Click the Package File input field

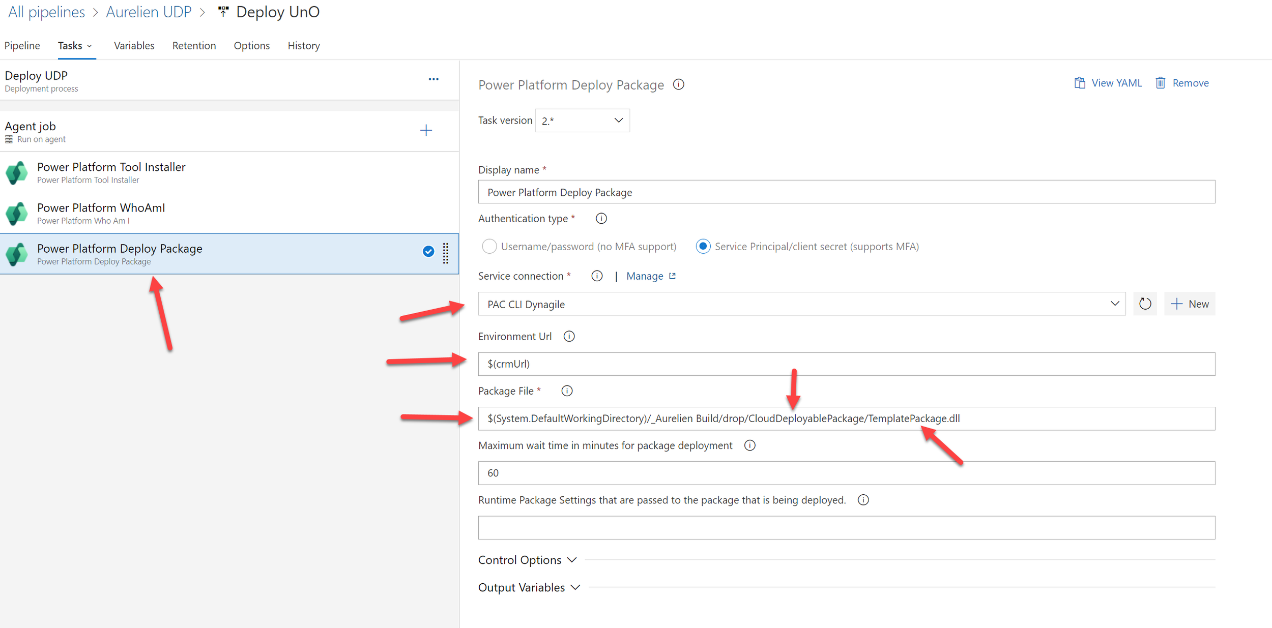coord(846,418)
